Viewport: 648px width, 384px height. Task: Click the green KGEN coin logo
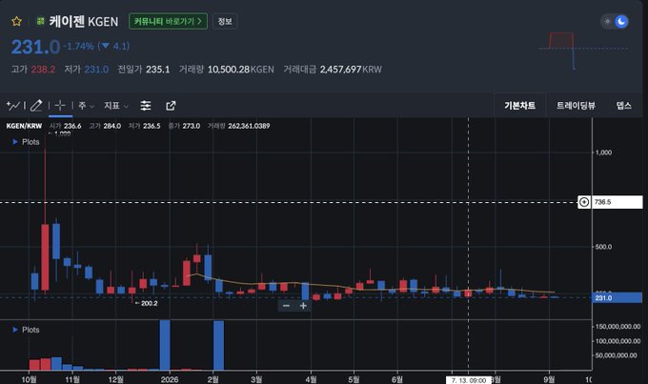(40, 21)
